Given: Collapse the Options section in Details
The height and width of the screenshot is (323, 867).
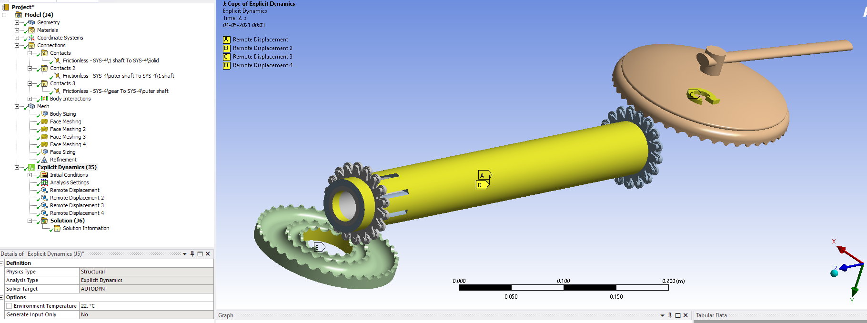Looking at the screenshot, I should [2, 297].
